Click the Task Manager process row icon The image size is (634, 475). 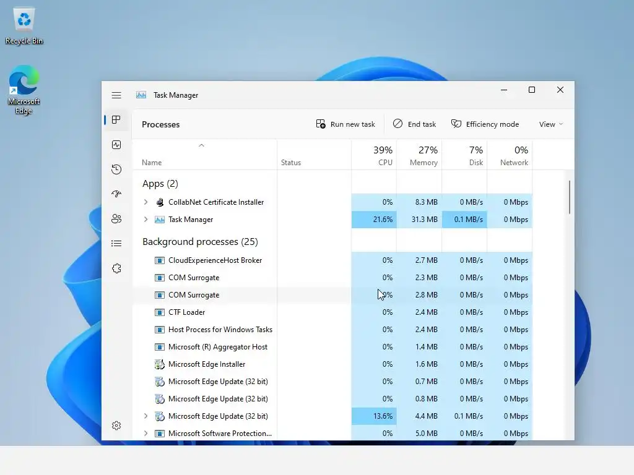pyautogui.click(x=160, y=220)
